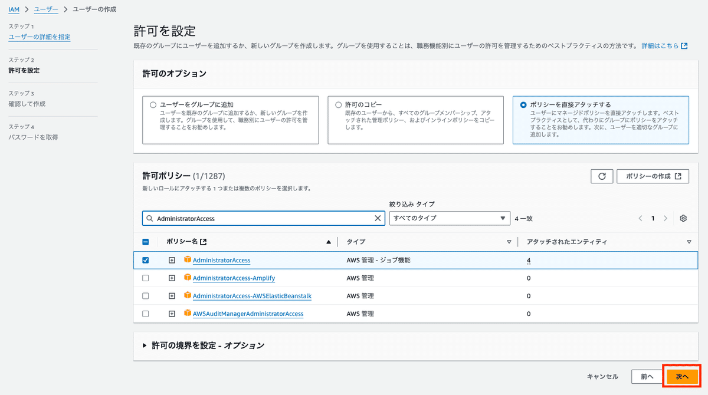Expand the AdministratorAccess policy row details
Screen dimensions: 708x395
pyautogui.click(x=172, y=260)
